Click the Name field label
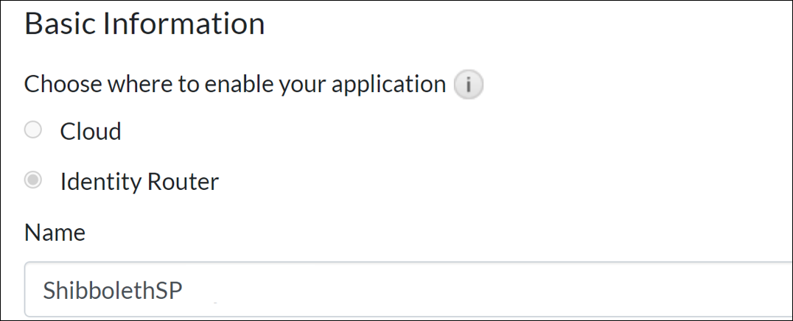This screenshot has width=793, height=321. (x=55, y=233)
